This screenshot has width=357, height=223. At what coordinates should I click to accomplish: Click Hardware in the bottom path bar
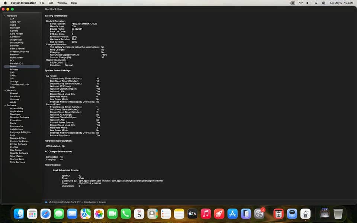[90, 202]
